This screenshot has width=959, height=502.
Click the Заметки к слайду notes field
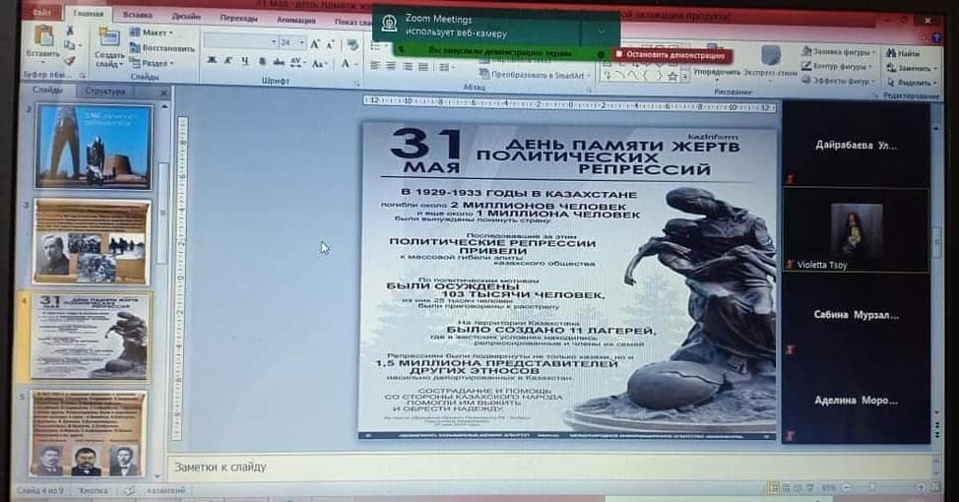click(x=550, y=468)
